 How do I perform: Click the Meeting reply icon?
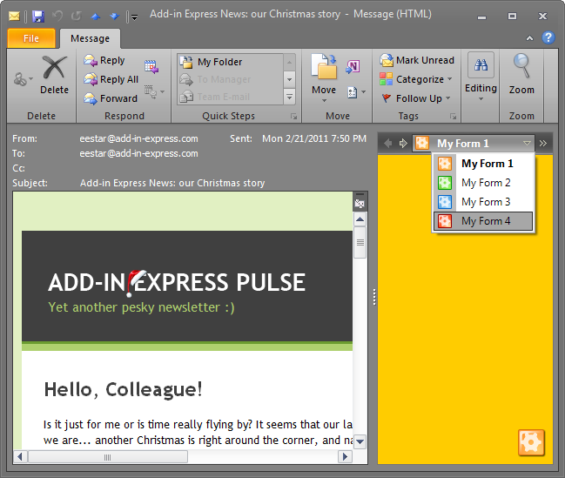pyautogui.click(x=151, y=66)
